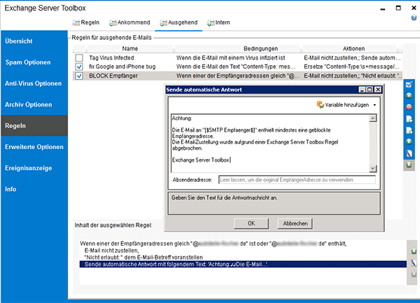Click the new document with plus icon
Image resolution: width=420 pixels, height=303 pixels.
click(409, 119)
